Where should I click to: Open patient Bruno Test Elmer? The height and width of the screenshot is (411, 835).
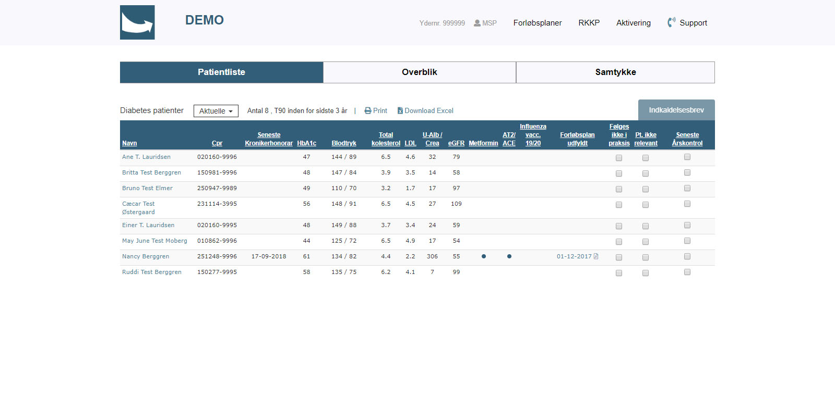click(x=147, y=188)
